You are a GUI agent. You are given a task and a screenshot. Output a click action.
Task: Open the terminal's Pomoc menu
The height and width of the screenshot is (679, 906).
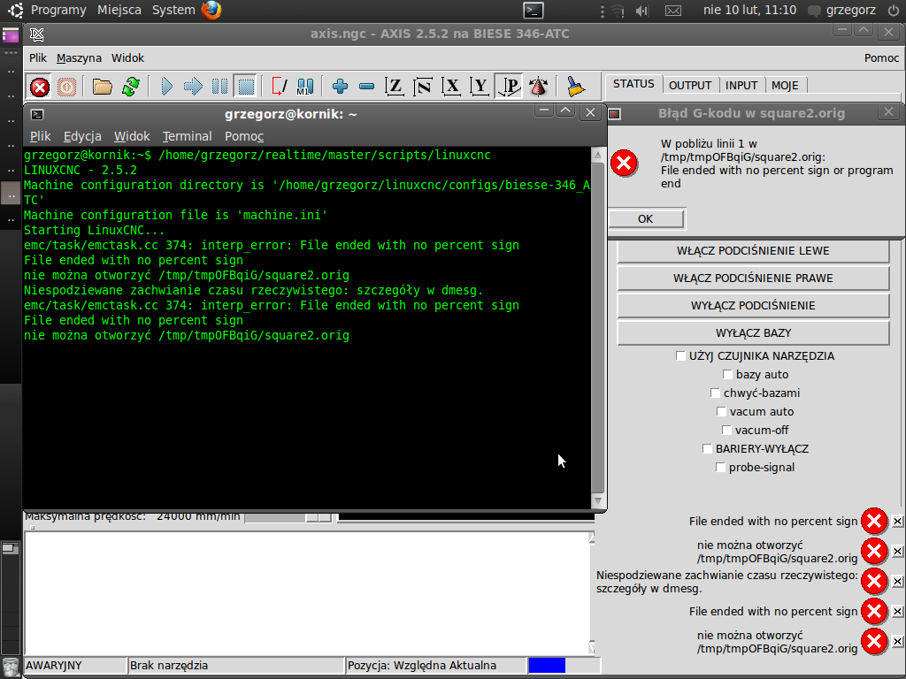244,136
